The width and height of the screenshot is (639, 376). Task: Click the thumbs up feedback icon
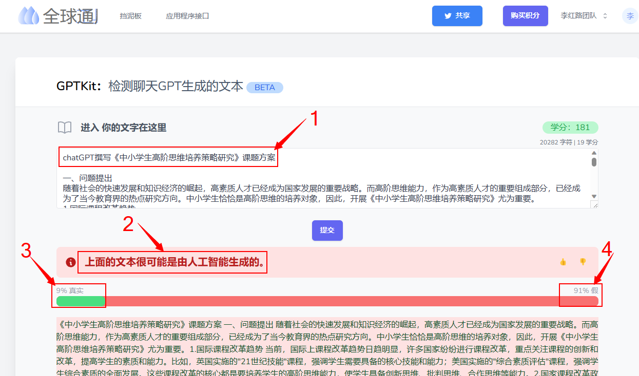(x=563, y=262)
